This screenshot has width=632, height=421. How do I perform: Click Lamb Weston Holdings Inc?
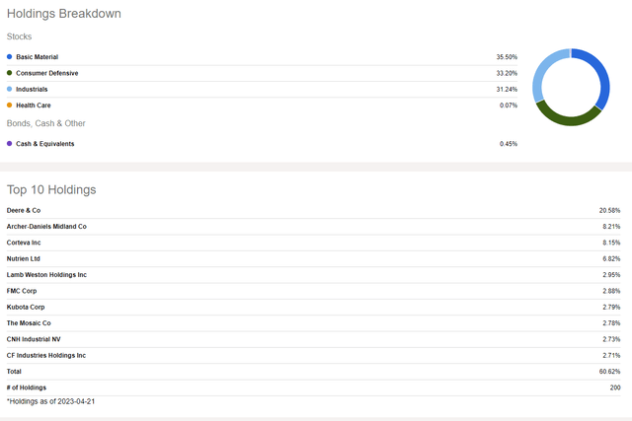click(x=46, y=275)
